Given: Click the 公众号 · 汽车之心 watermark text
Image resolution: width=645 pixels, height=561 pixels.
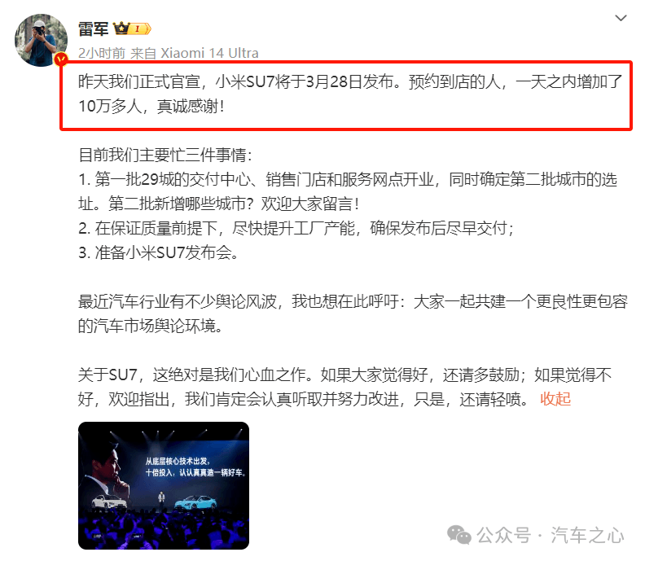Looking at the screenshot, I should click(551, 535).
